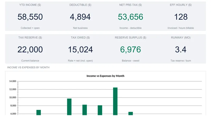Click the 'TAX RESERVE ($)' heading
The height and width of the screenshot is (116, 211).
(30, 38)
